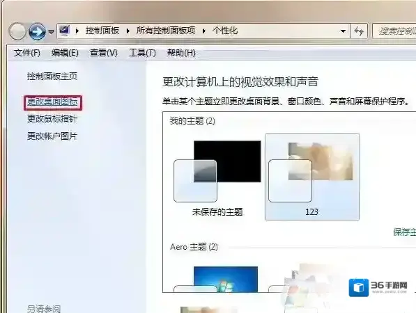This screenshot has height=313, width=416.
Task: Click the 保存主题 link
Action: point(405,232)
